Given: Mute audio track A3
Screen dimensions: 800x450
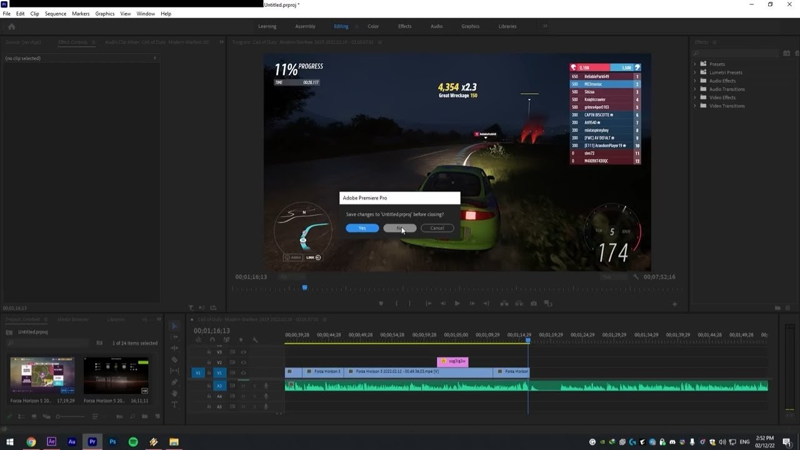Looking at the screenshot, I should [243, 386].
